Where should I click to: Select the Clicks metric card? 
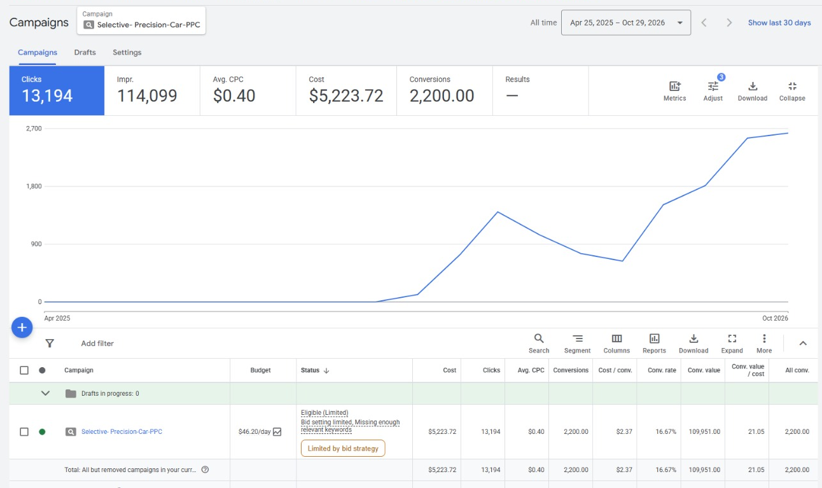click(x=57, y=91)
